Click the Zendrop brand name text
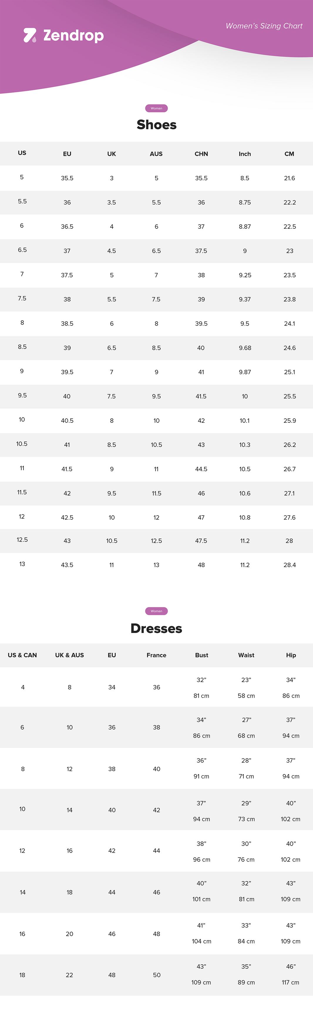This screenshot has width=313, height=1019. tap(73, 36)
